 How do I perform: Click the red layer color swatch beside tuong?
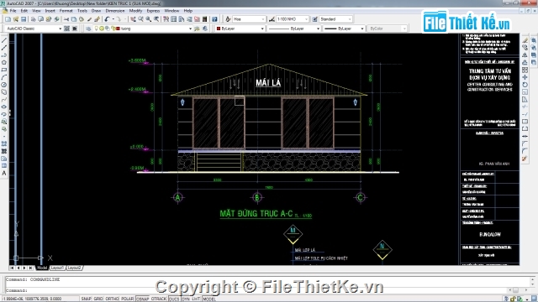[x=118, y=29]
